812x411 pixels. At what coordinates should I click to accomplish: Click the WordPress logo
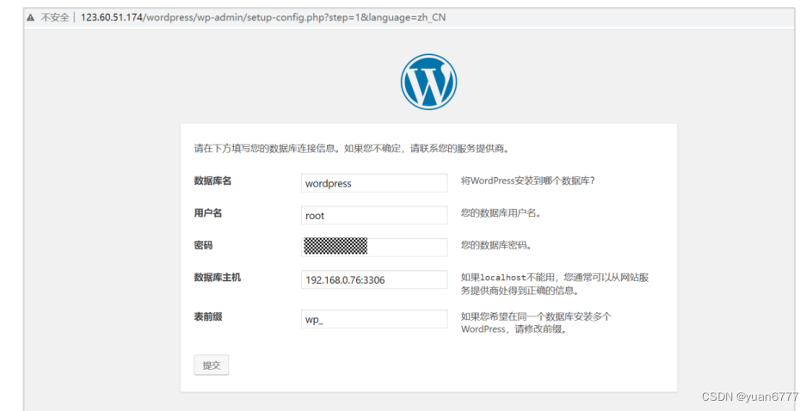point(428,82)
